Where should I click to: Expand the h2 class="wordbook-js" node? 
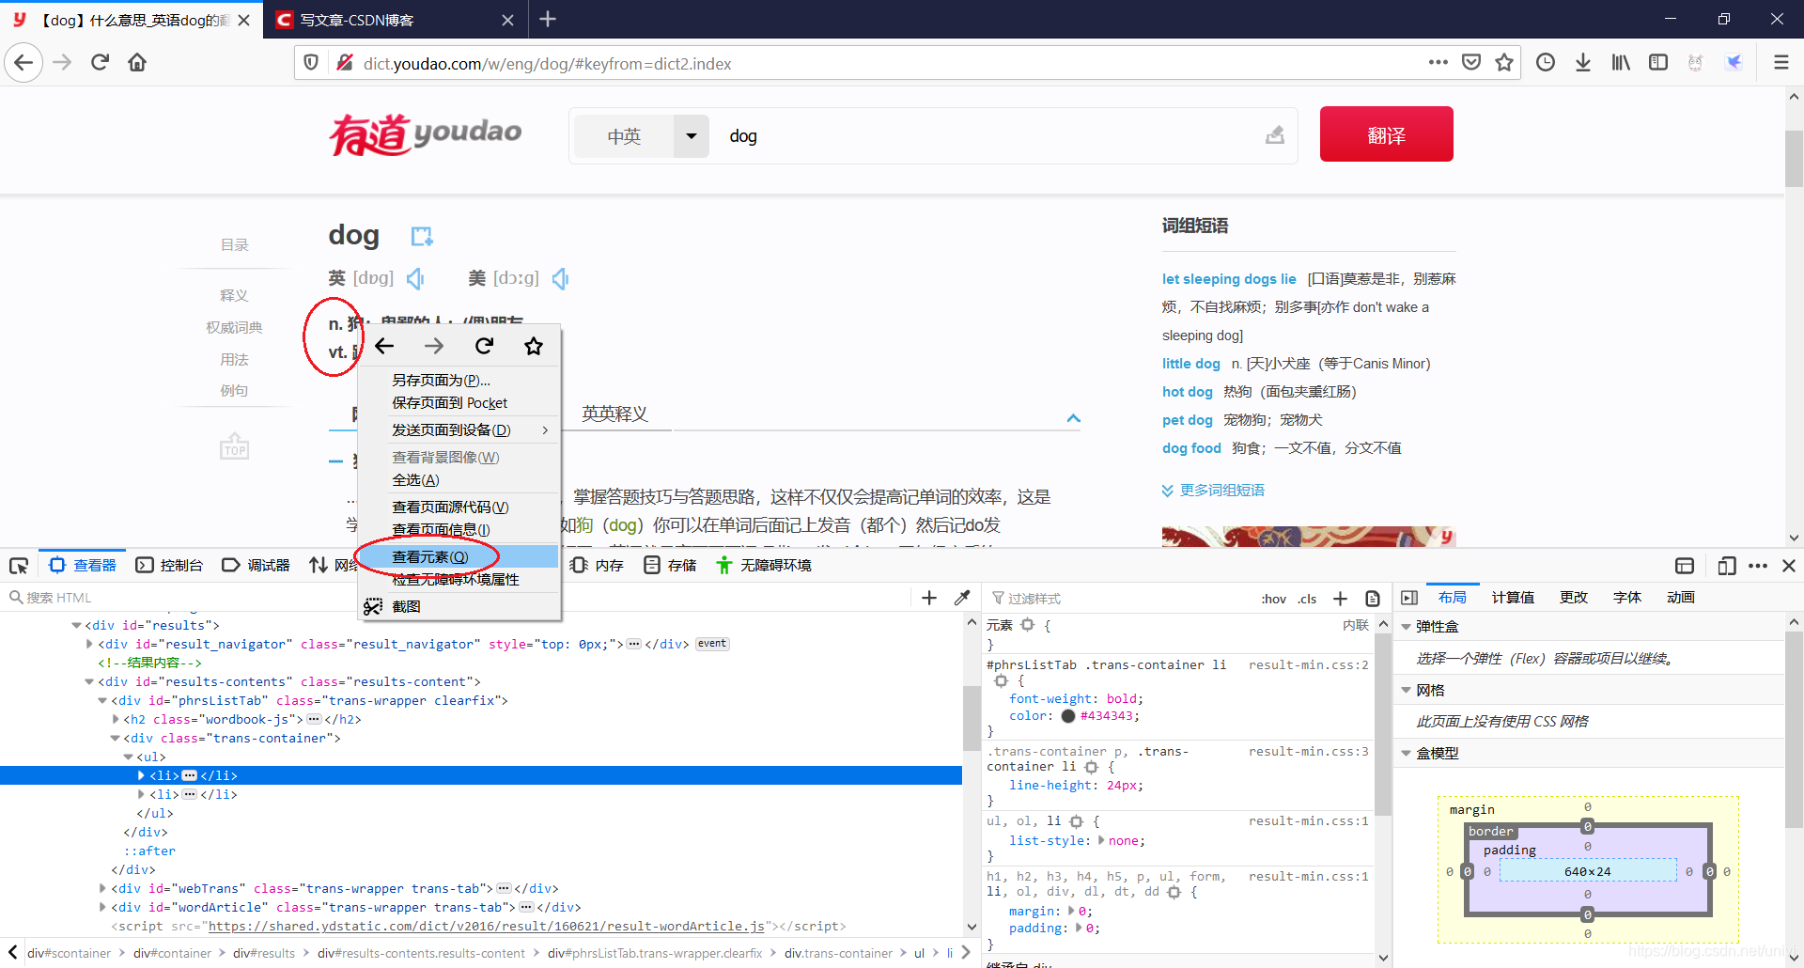click(116, 719)
